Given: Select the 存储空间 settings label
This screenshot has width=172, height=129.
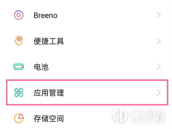Looking at the screenshot, I should pyautogui.click(x=49, y=119).
